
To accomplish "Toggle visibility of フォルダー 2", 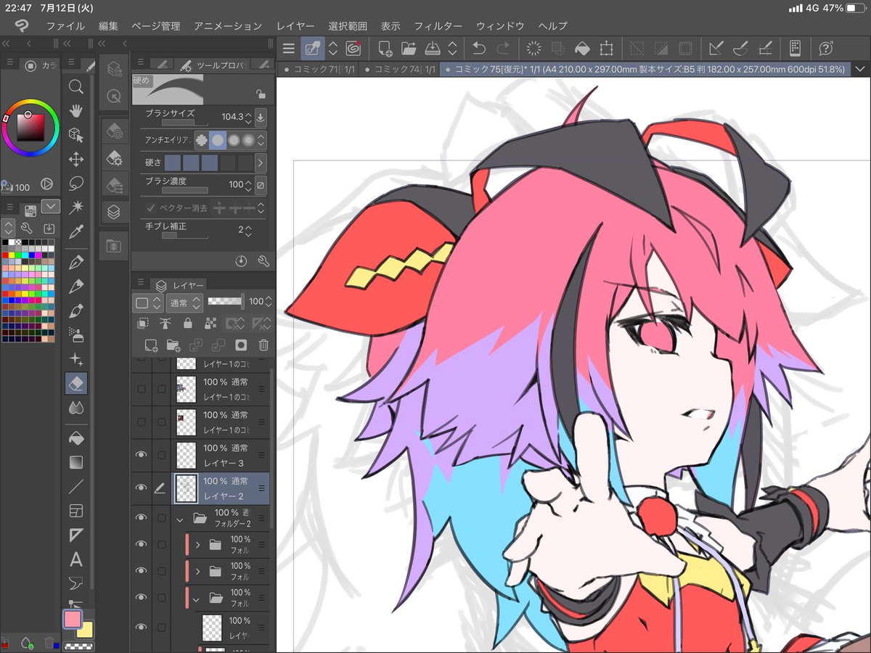I will click(x=141, y=517).
